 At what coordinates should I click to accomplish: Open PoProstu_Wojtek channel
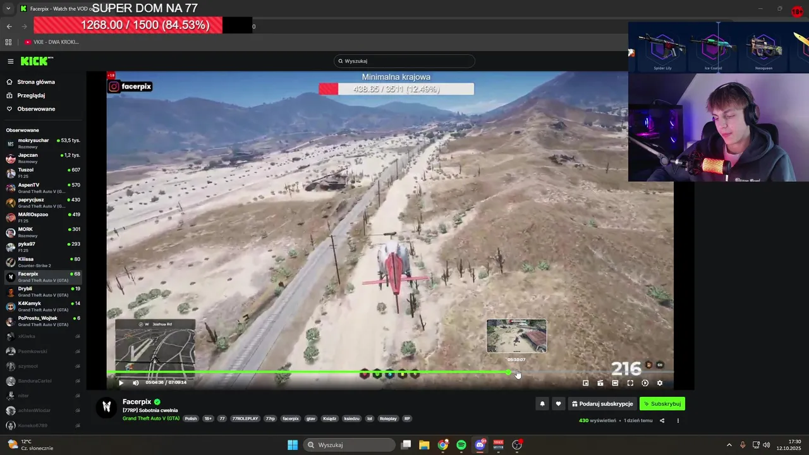point(43,321)
